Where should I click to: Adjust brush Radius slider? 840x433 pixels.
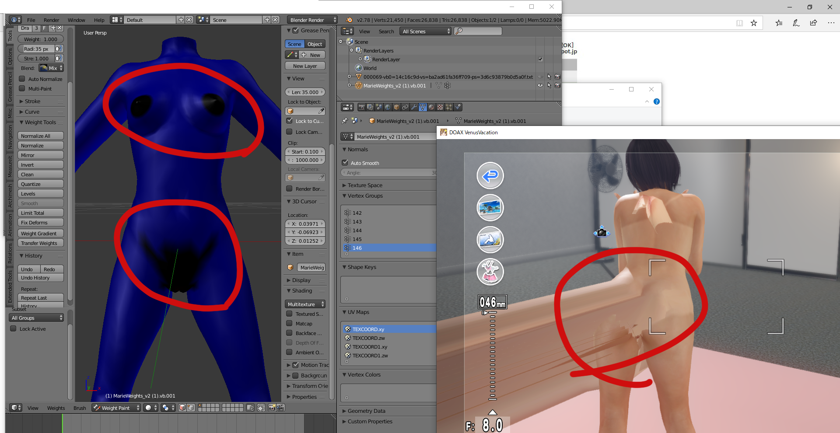point(36,49)
